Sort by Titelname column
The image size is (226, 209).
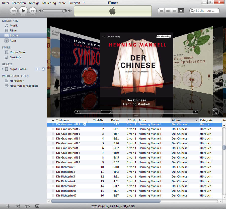point(71,120)
